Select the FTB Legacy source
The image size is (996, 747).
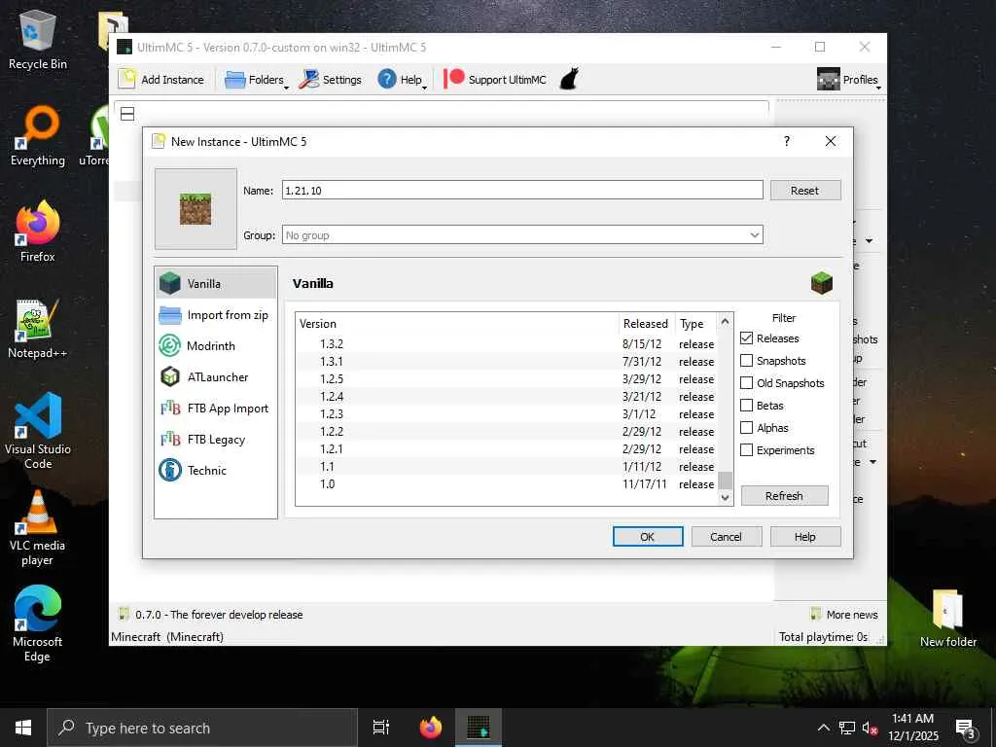(x=216, y=439)
